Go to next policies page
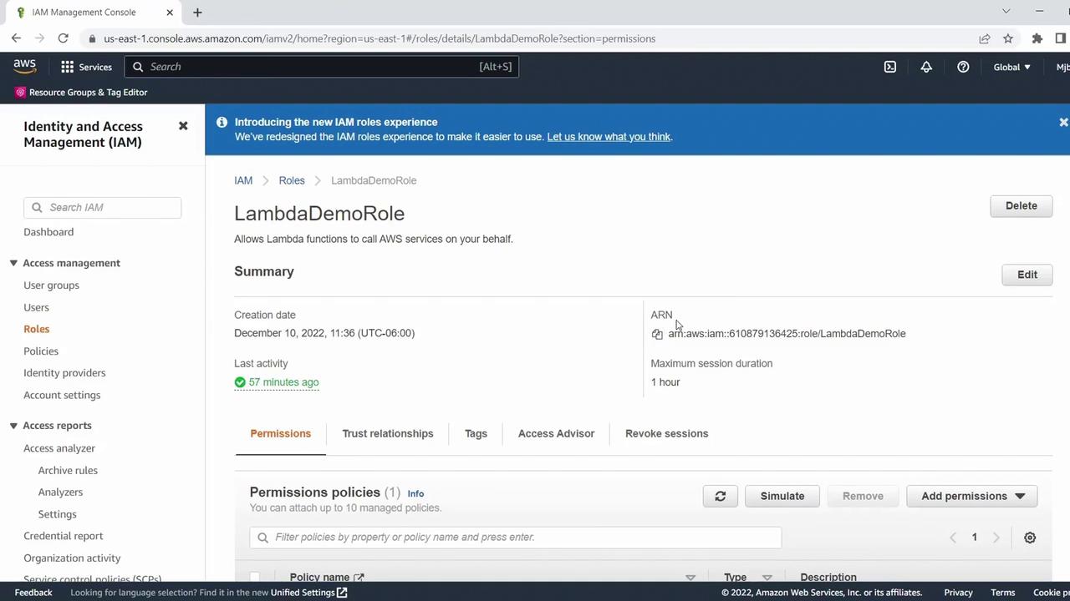 point(996,538)
